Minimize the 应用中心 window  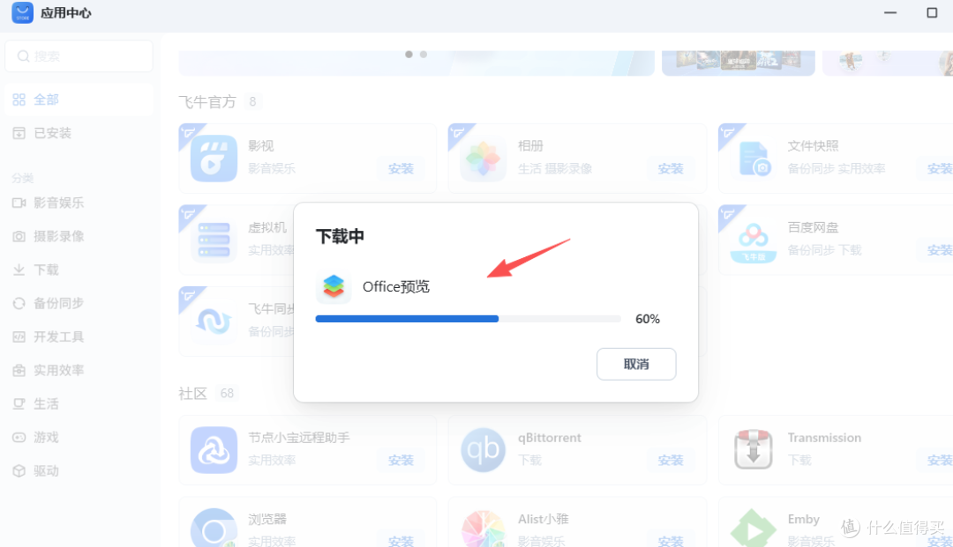point(890,12)
